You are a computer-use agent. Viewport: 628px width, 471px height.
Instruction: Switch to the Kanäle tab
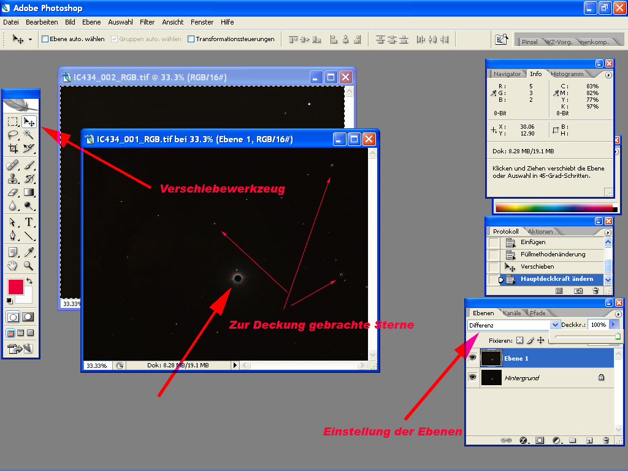click(x=511, y=313)
